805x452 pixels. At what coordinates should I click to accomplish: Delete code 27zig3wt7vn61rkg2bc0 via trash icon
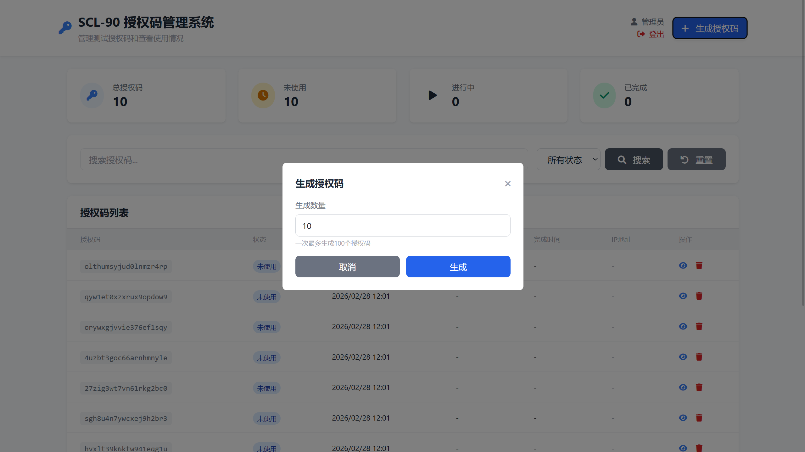pos(699,387)
